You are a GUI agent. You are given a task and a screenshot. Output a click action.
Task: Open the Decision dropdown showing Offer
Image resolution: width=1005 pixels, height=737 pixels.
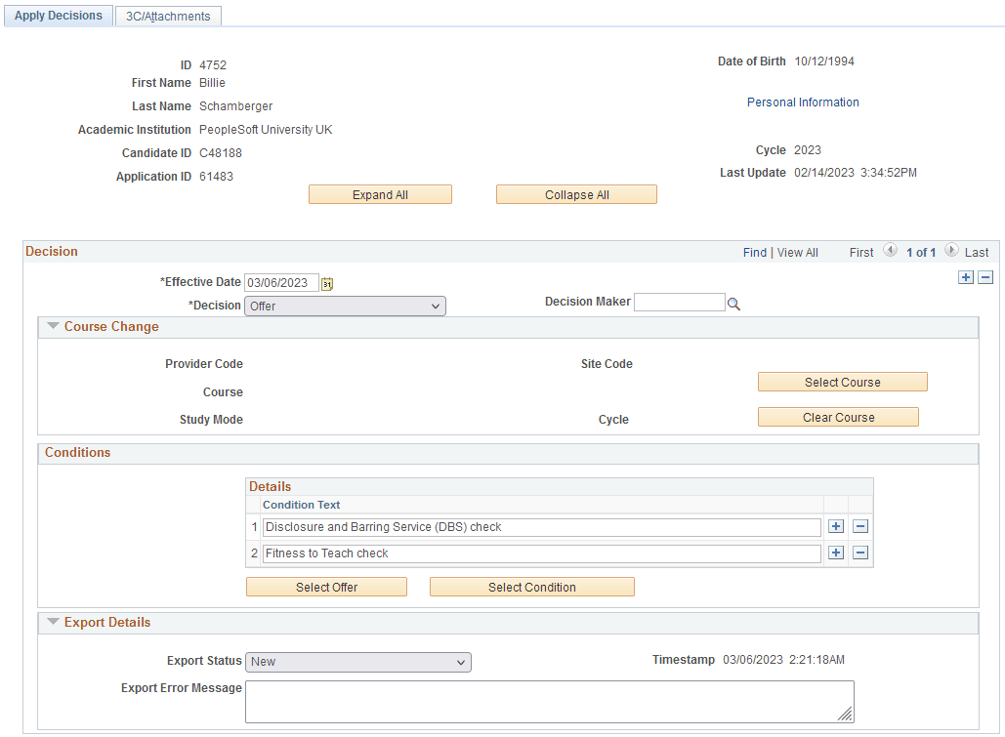click(345, 306)
